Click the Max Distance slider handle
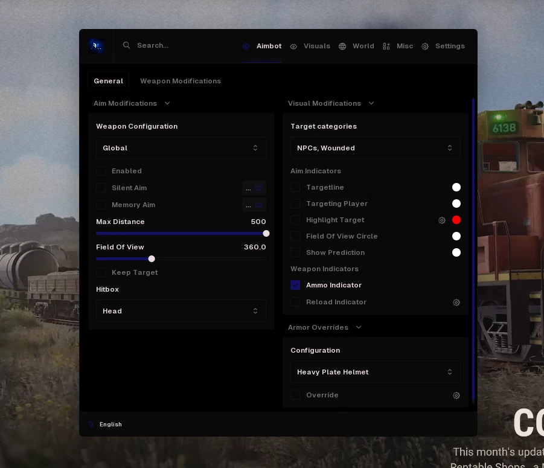This screenshot has height=468, width=544. pos(266,234)
